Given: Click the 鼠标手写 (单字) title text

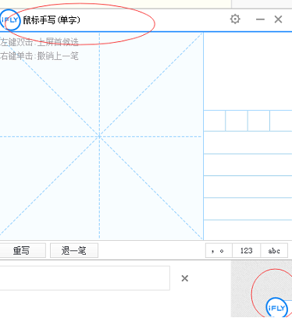Looking at the screenshot, I should pos(52,20).
